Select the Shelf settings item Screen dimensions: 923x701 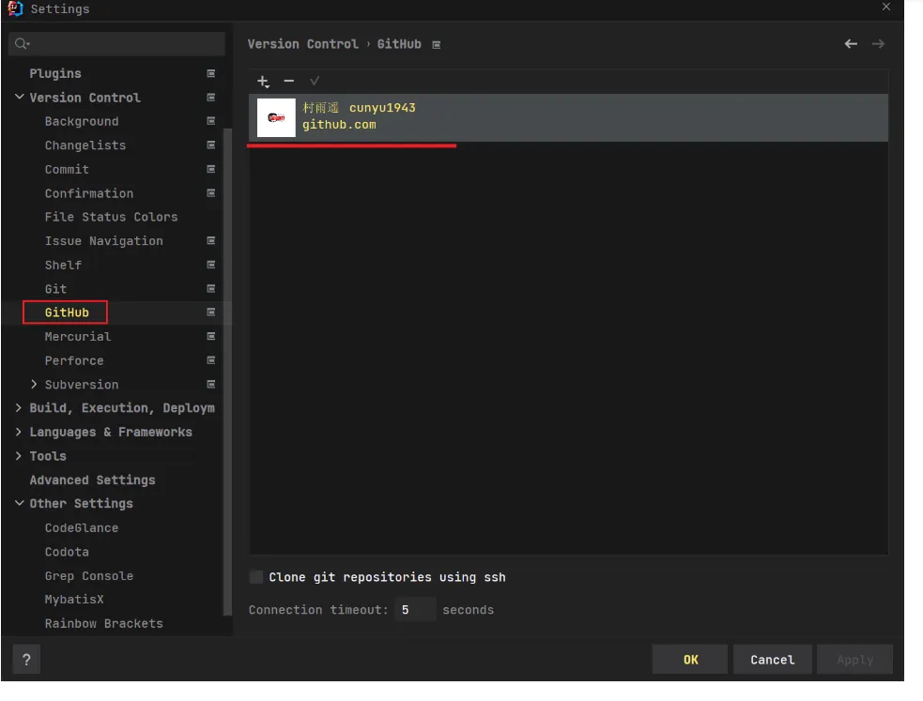[64, 266]
